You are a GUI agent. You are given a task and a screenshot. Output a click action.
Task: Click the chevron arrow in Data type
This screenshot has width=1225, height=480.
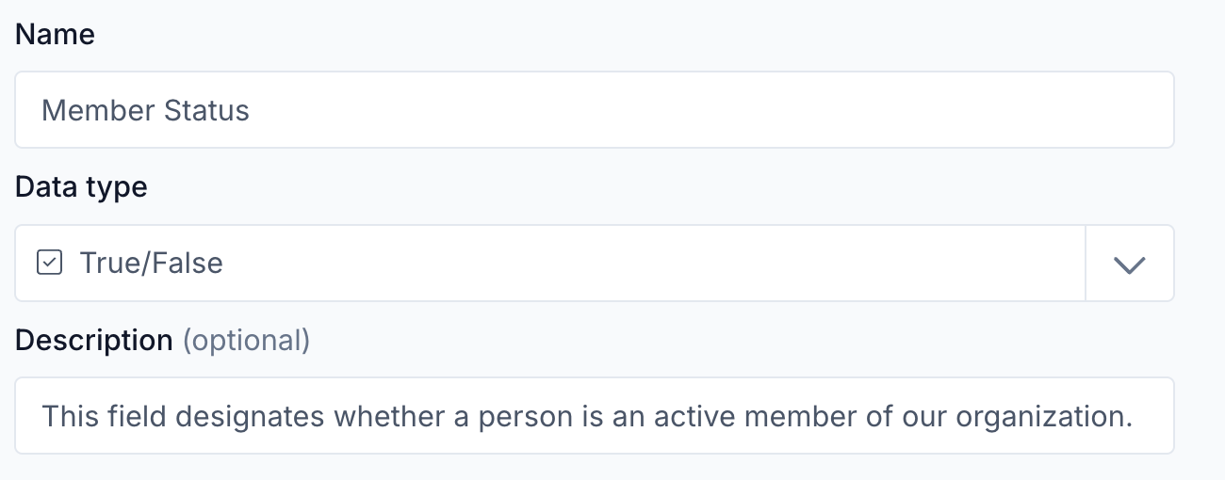[x=1129, y=264]
